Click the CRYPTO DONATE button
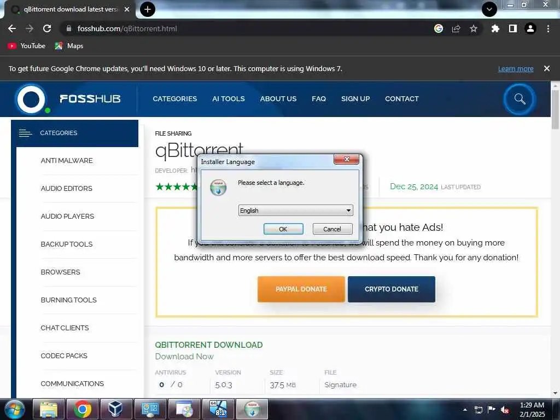This screenshot has width=560, height=420. point(392,289)
